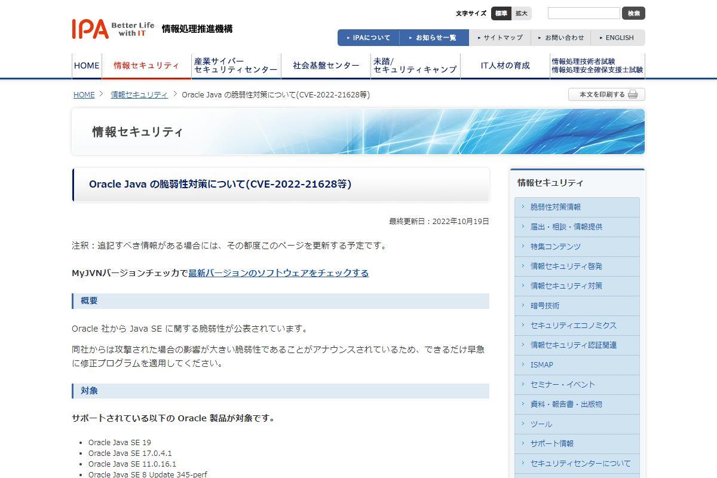Click 情報処理推進機構 text beside logo
The width and height of the screenshot is (717, 478).
click(197, 29)
